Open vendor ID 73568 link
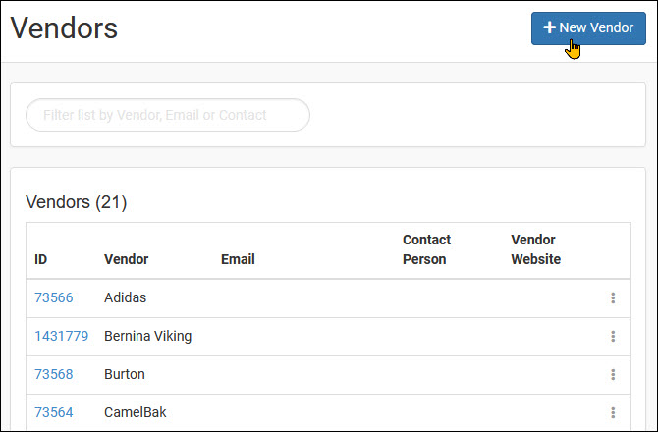The height and width of the screenshot is (432, 658). point(54,374)
